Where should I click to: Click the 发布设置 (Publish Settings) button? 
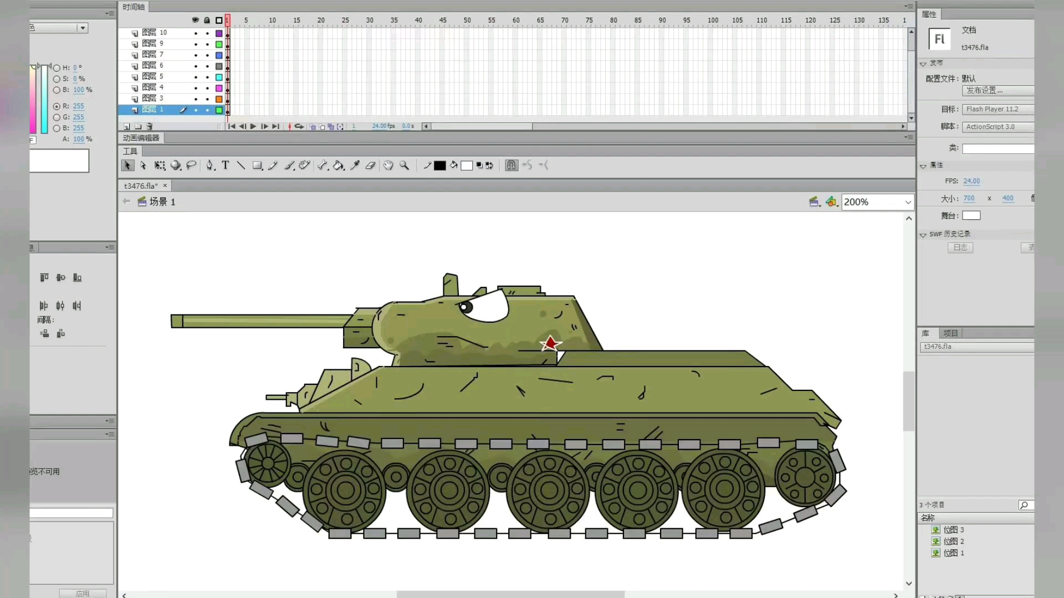(984, 90)
